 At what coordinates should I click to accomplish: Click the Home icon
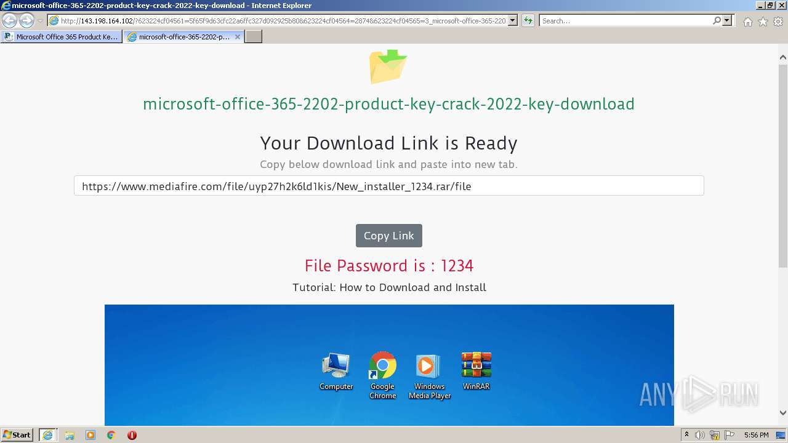point(747,22)
